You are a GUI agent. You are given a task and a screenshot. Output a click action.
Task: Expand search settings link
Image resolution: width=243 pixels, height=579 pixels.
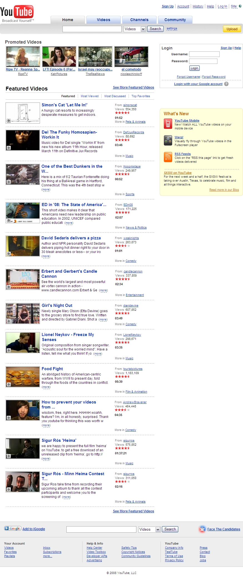pos(172,29)
